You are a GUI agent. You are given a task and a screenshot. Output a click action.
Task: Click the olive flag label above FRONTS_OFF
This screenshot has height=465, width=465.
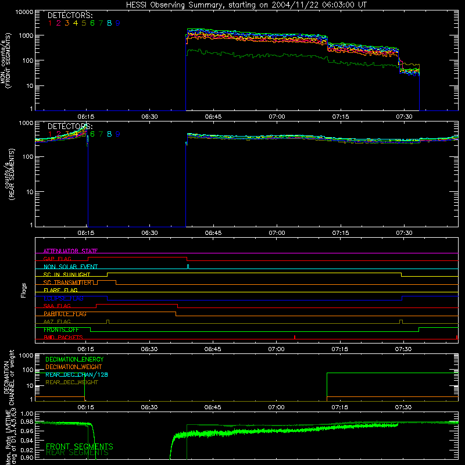57,321
